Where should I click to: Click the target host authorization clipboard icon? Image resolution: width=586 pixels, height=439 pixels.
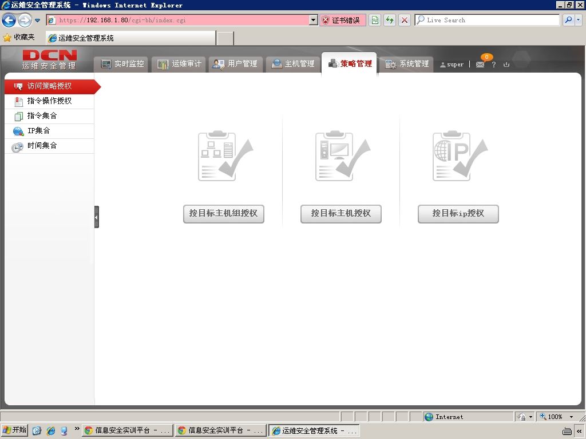point(342,156)
